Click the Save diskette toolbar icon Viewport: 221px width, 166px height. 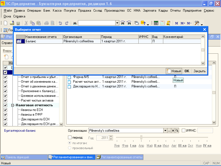[18, 23]
